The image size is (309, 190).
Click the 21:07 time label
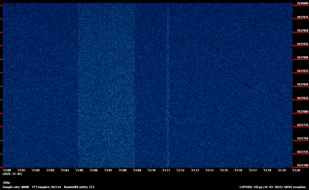[x=109, y=170]
